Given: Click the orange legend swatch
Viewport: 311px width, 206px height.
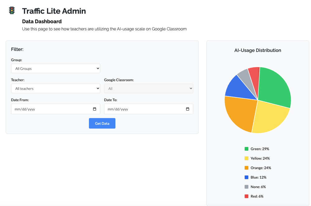Looking at the screenshot, I should [247, 168].
